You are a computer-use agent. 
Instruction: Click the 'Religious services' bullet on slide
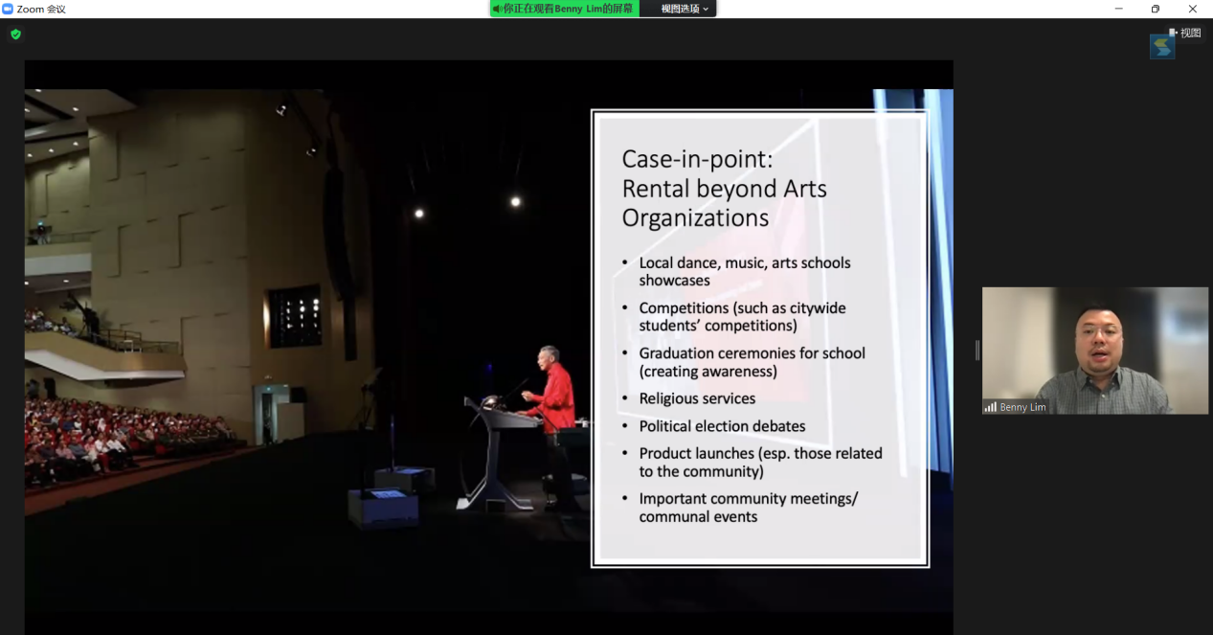point(697,398)
